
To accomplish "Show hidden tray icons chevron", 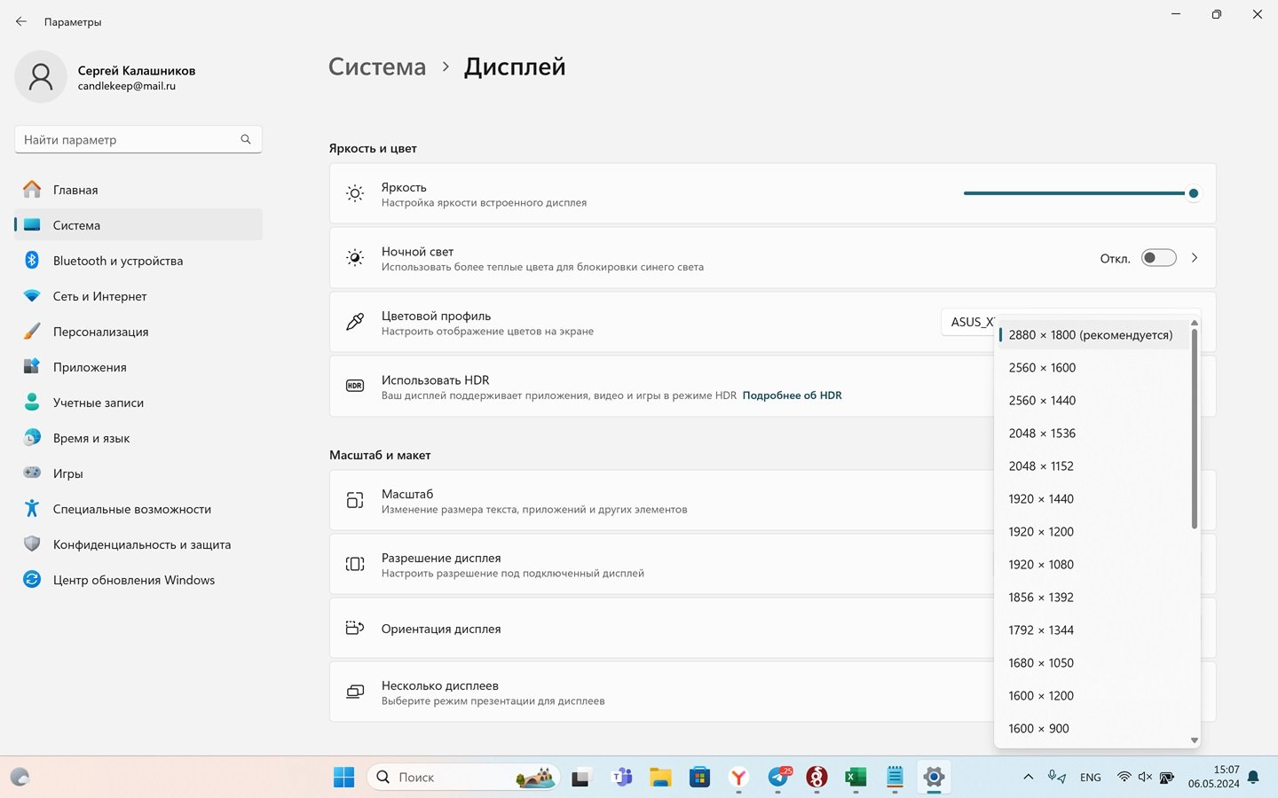I will (1028, 777).
